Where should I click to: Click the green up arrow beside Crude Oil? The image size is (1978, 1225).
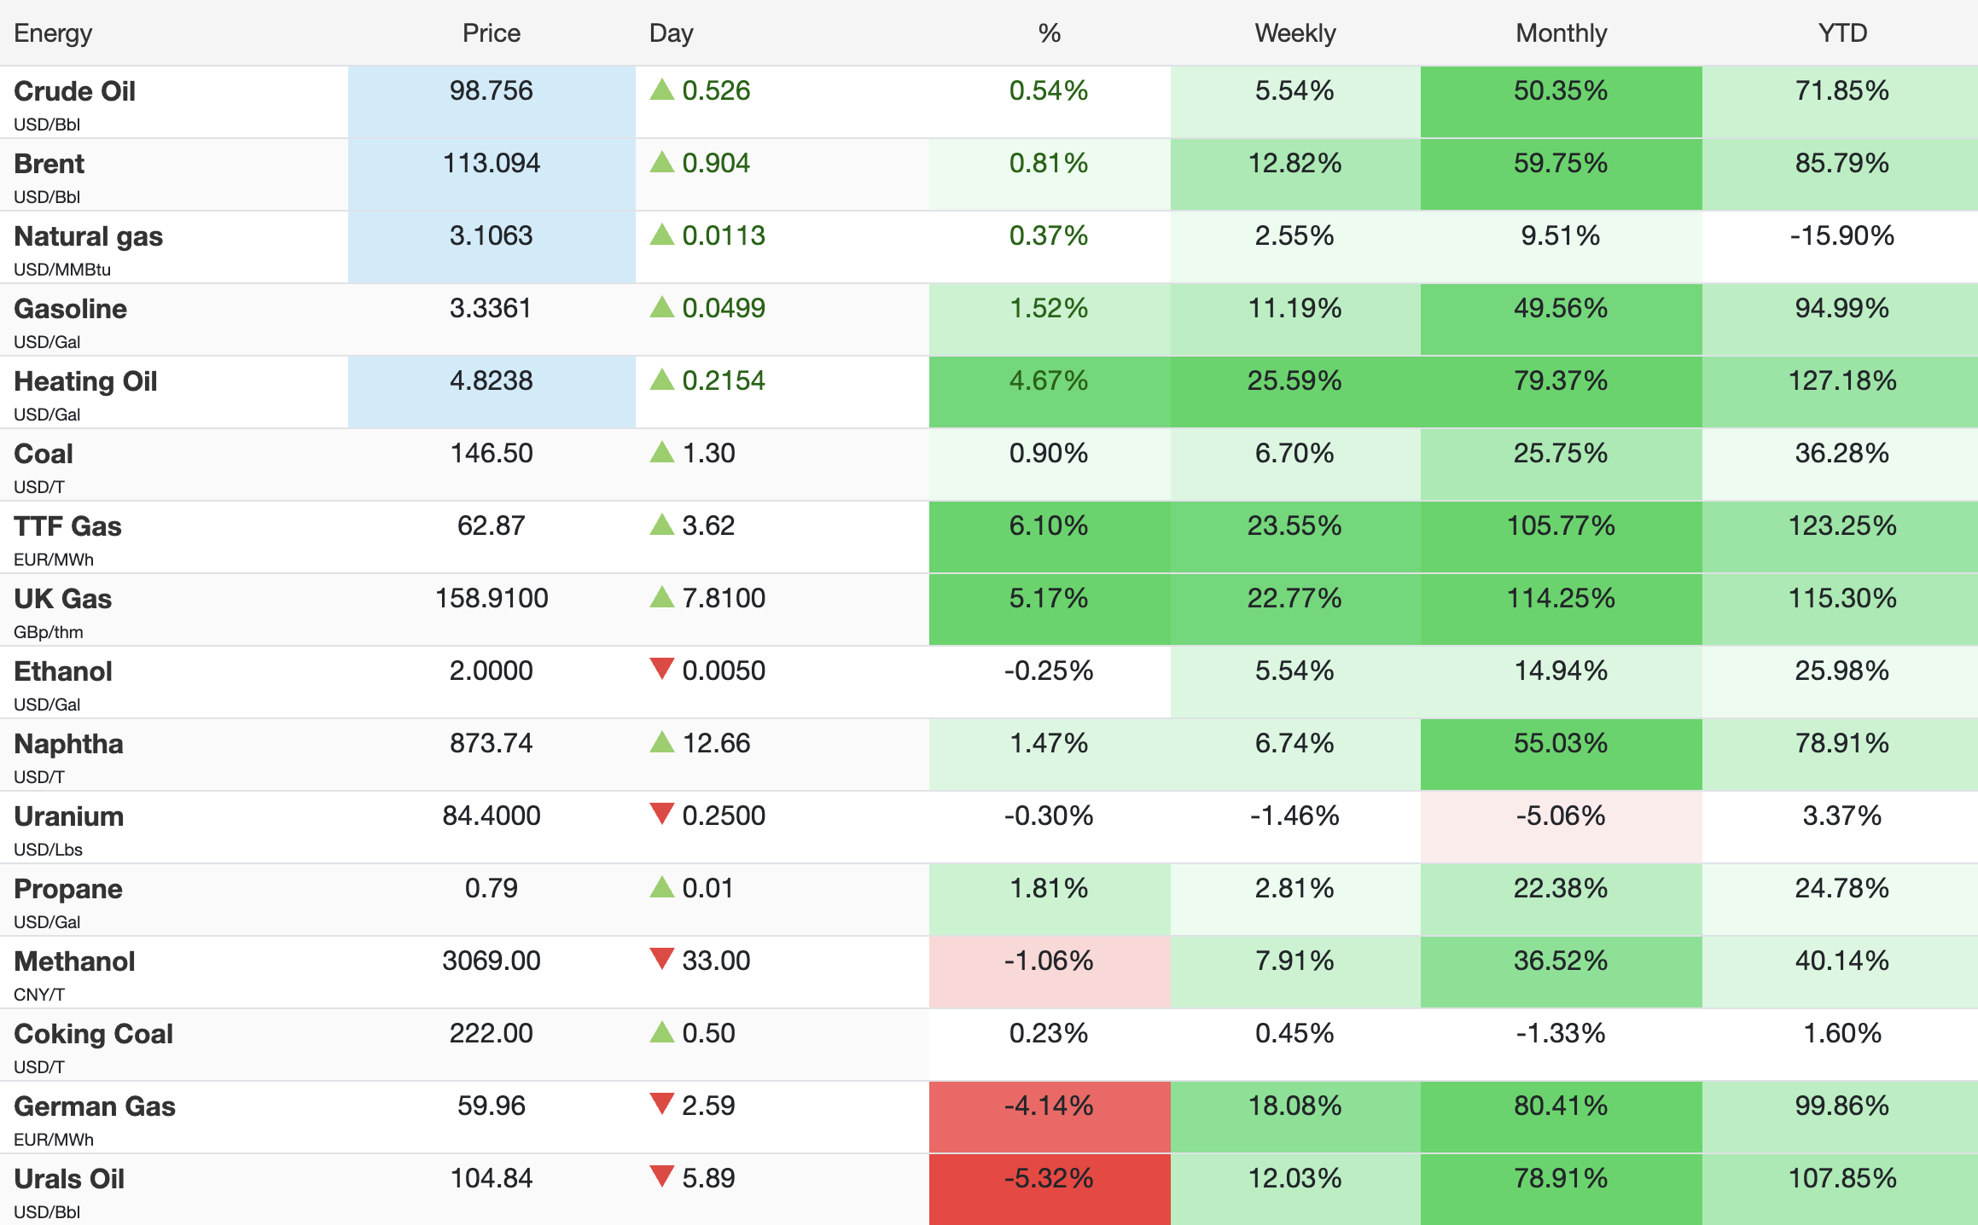pyautogui.click(x=661, y=90)
